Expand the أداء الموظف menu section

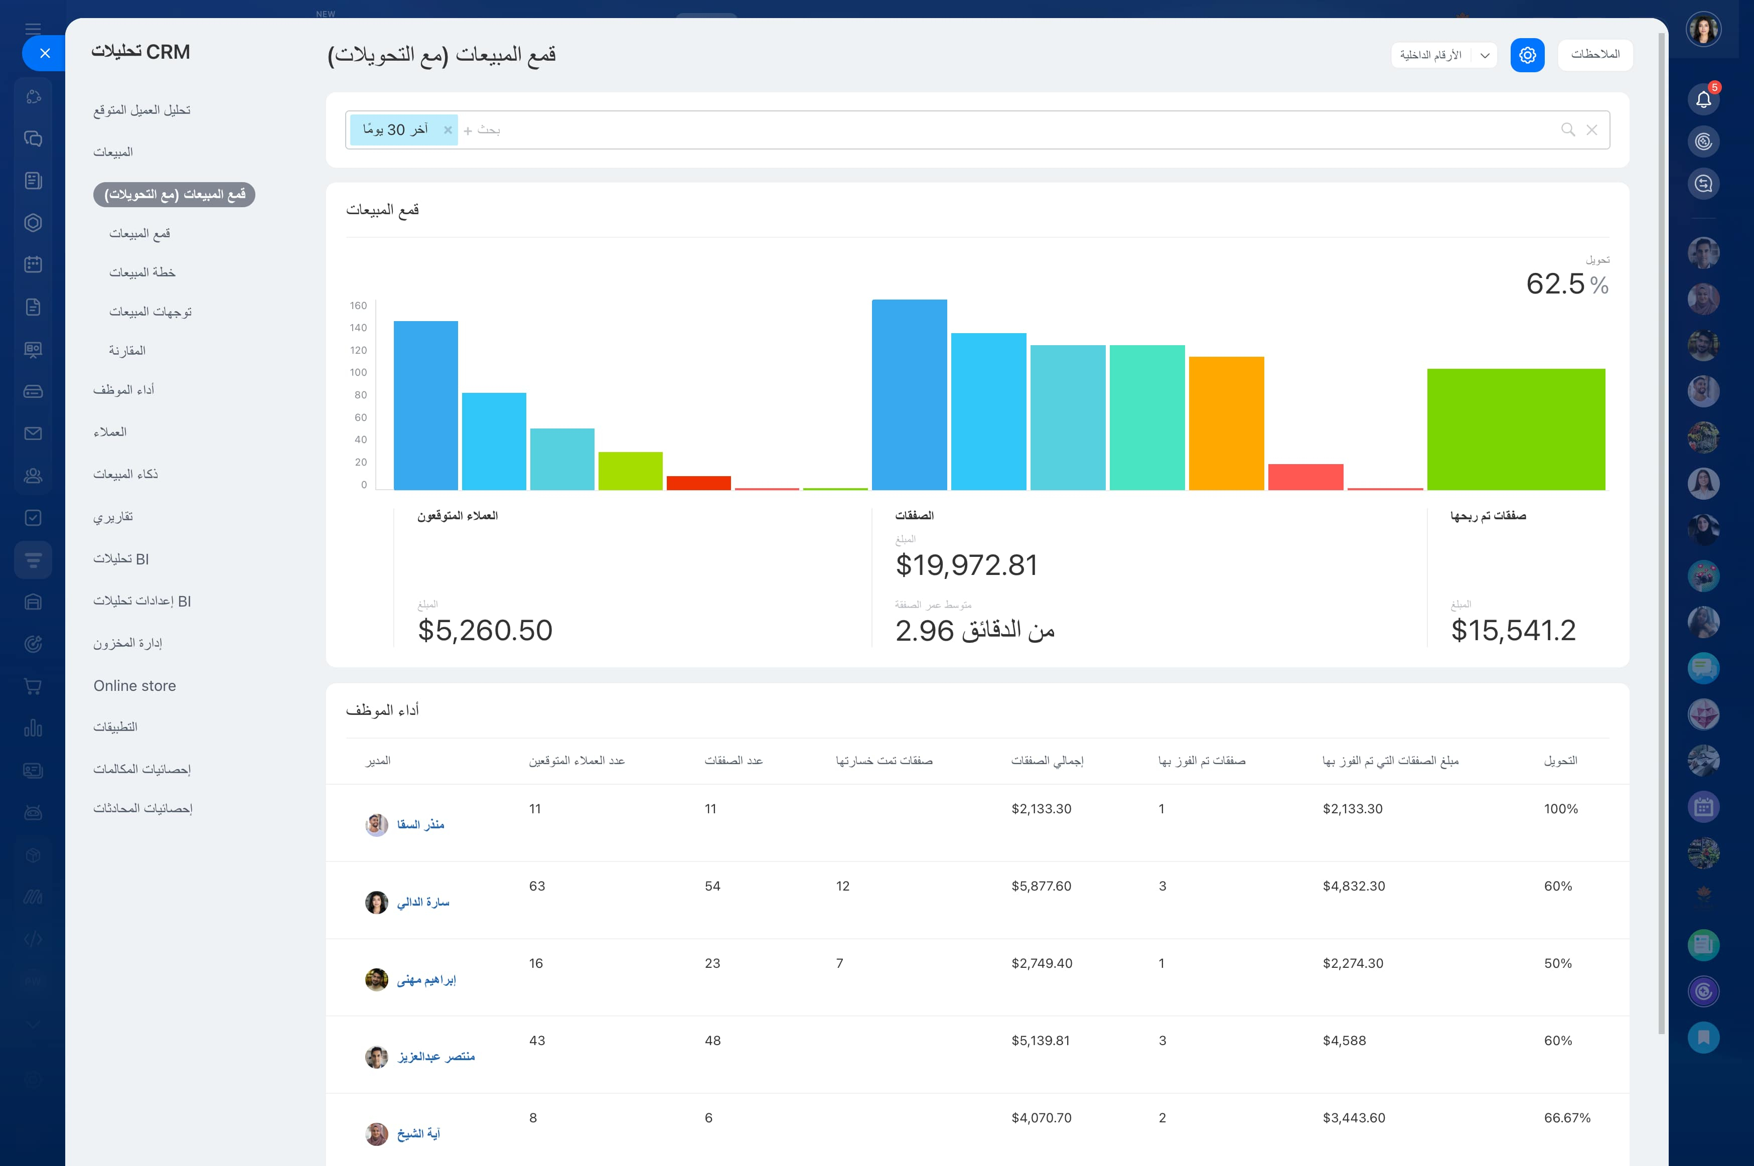coord(123,390)
